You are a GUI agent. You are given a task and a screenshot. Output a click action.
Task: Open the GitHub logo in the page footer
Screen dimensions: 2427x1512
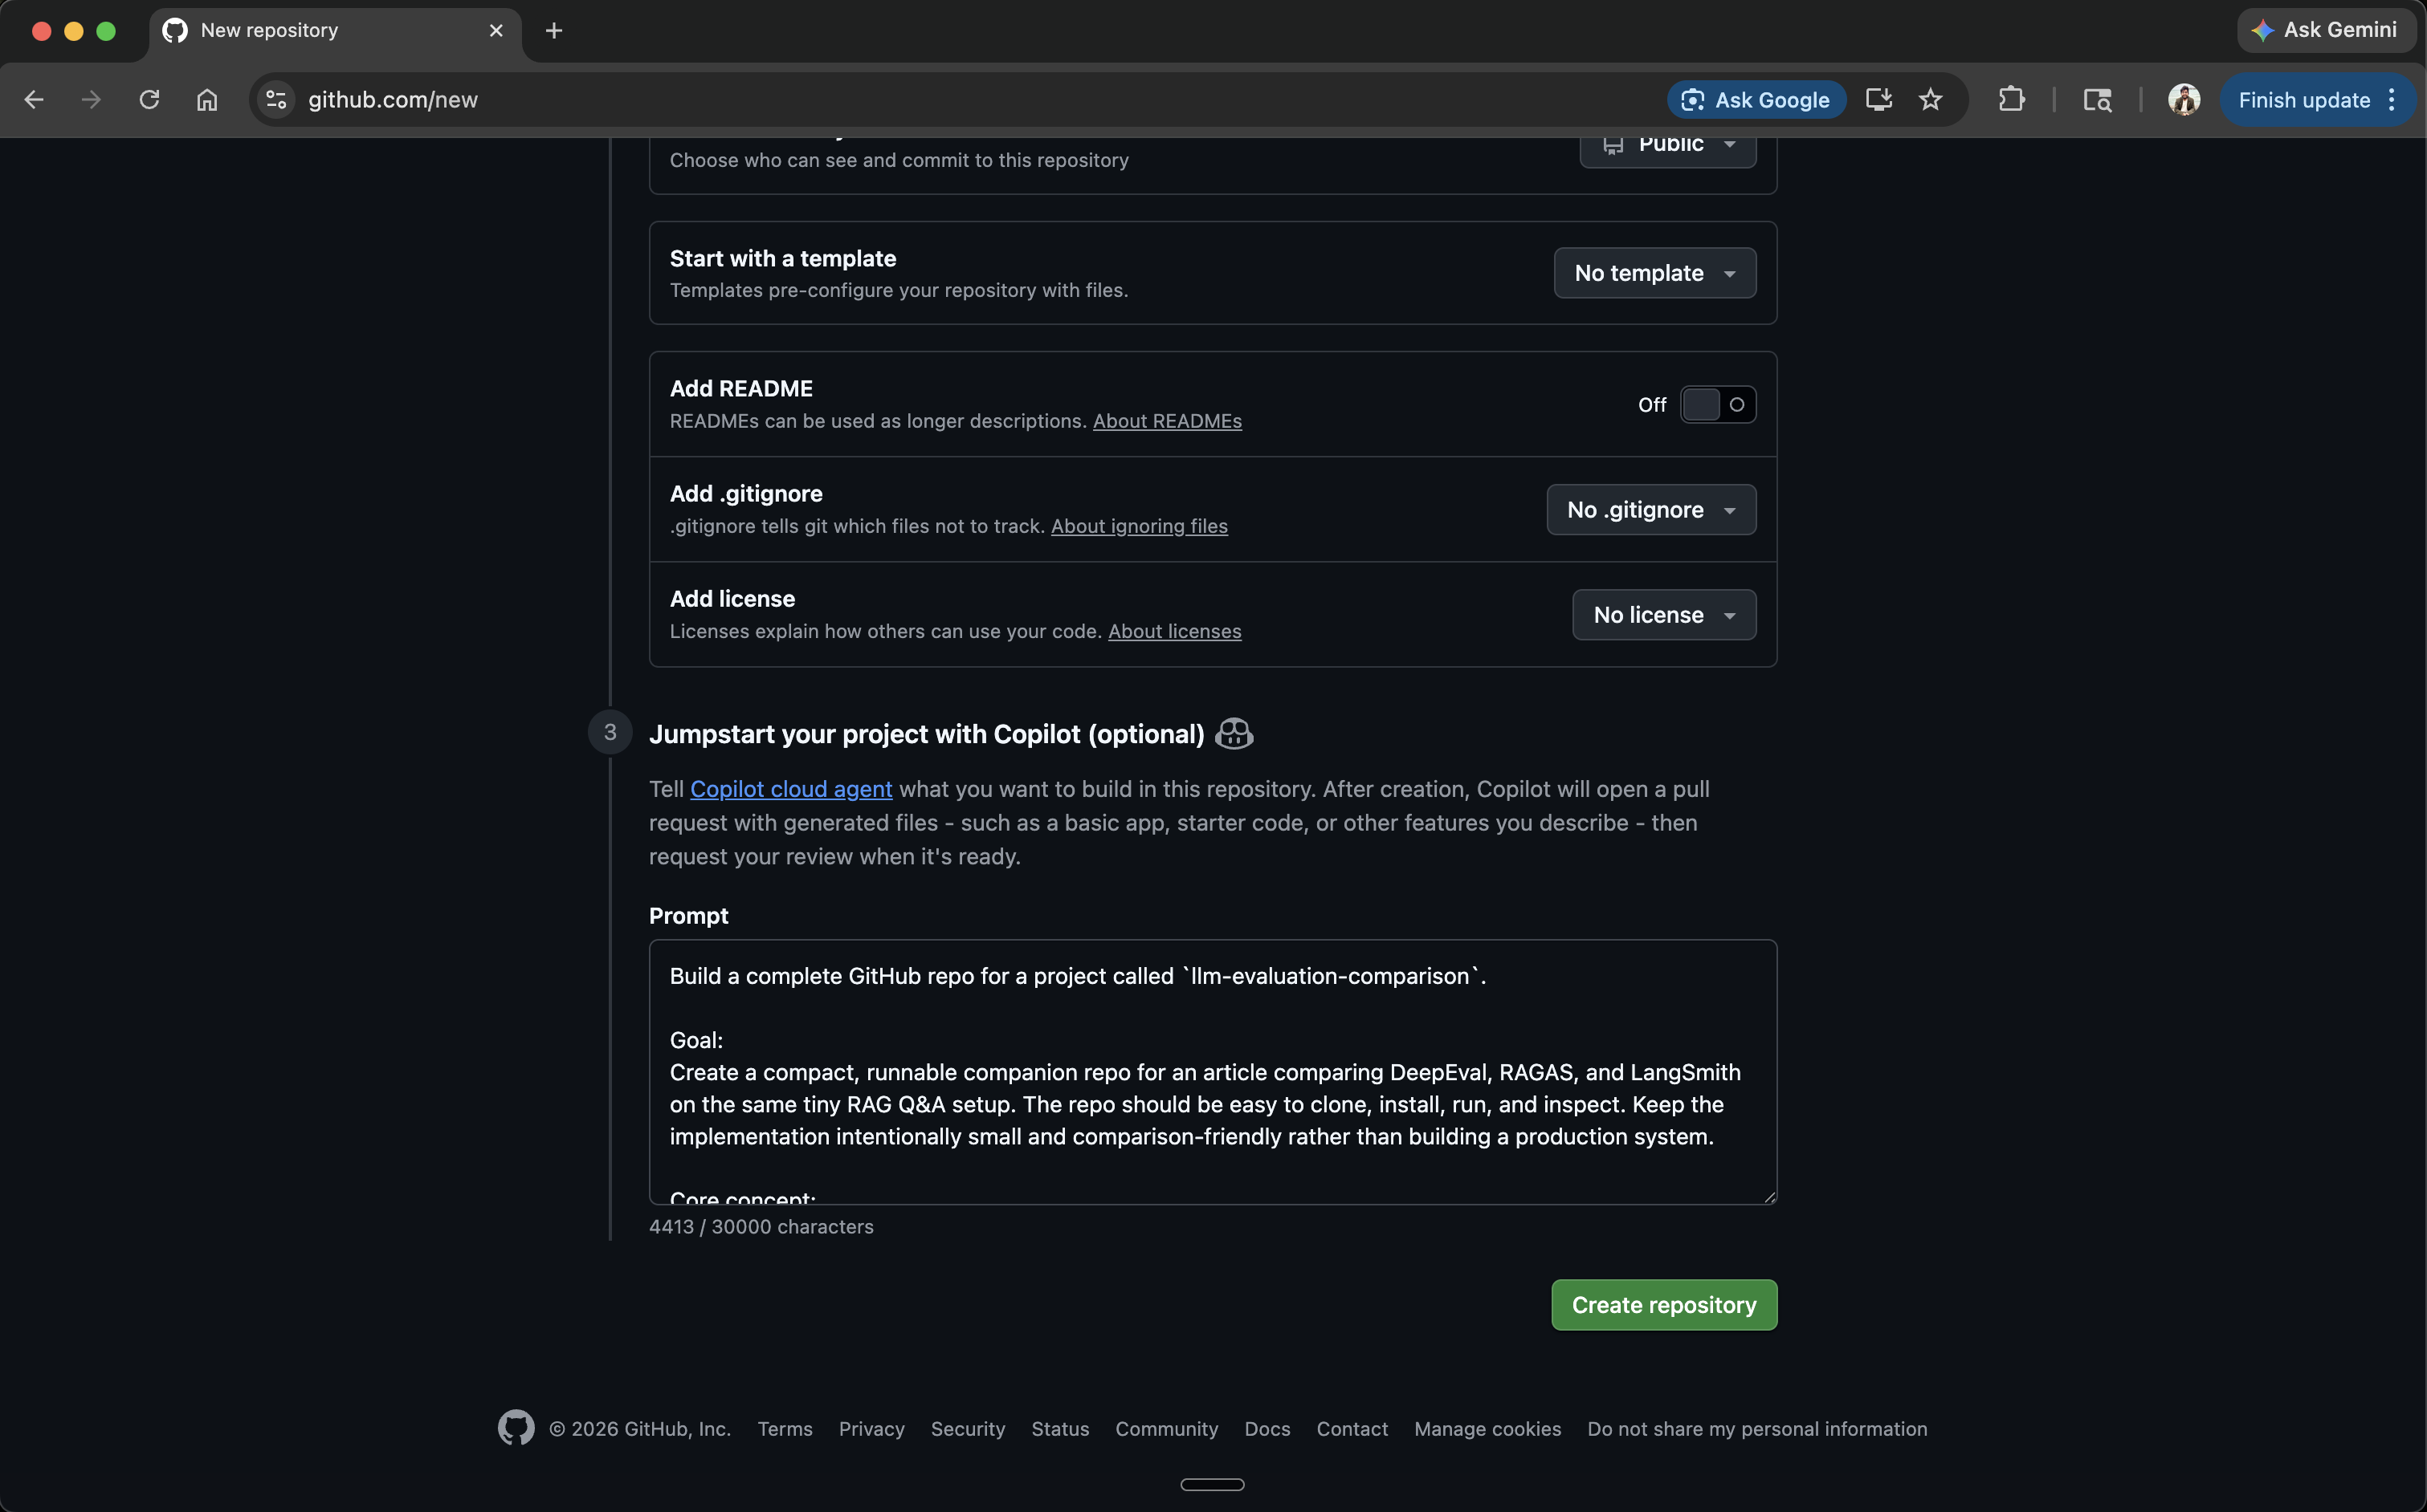tap(516, 1428)
